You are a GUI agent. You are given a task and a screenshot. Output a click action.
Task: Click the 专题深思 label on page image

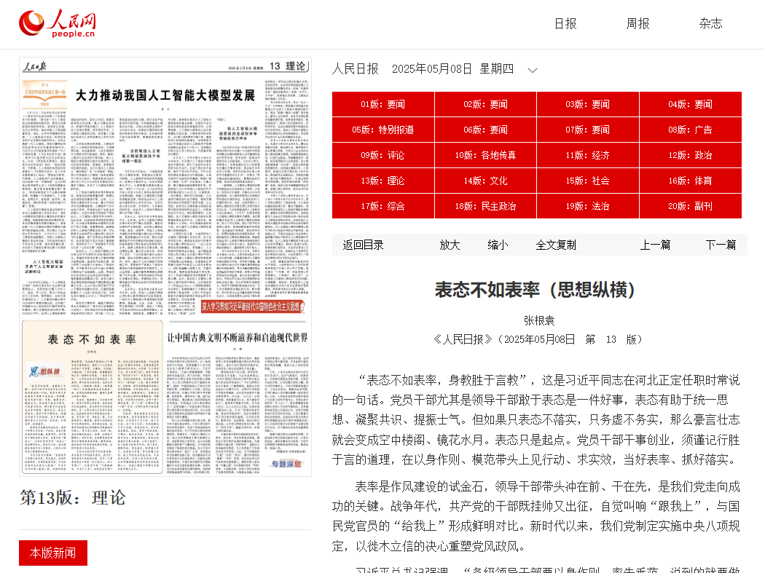coord(287,464)
